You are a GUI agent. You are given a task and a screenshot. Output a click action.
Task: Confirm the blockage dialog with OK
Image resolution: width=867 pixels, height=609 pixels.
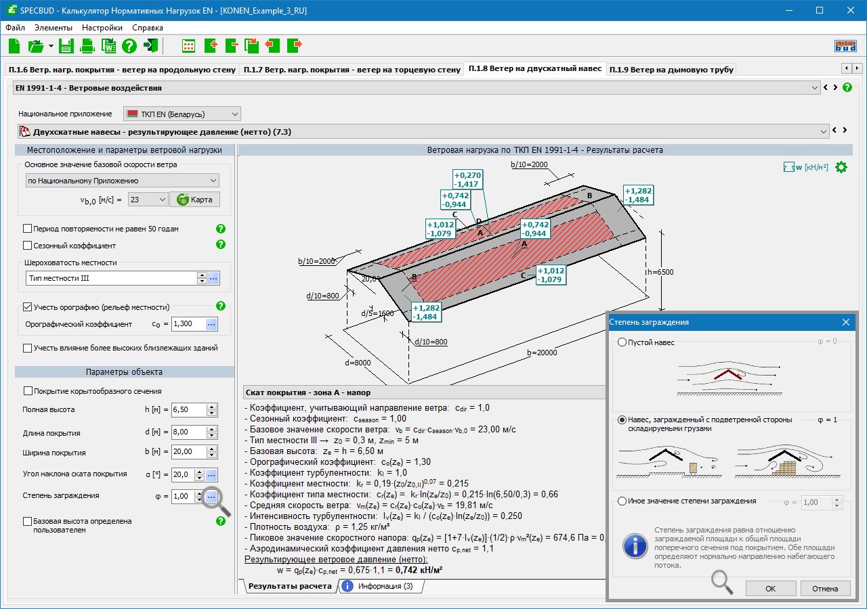coord(770,588)
